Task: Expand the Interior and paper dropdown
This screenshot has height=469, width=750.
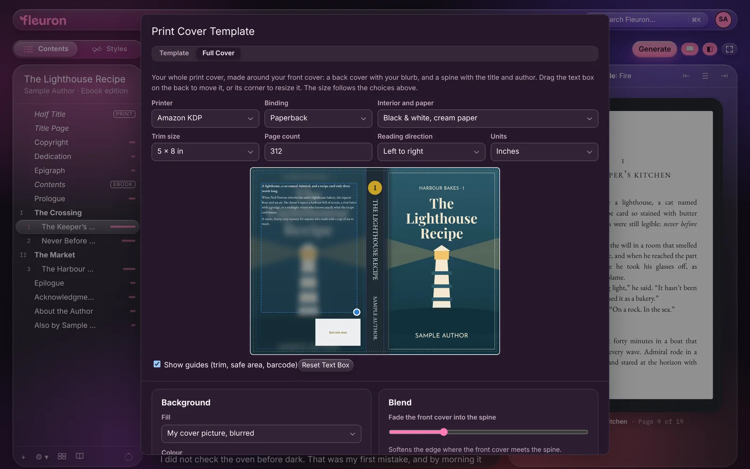Action: [x=487, y=118]
